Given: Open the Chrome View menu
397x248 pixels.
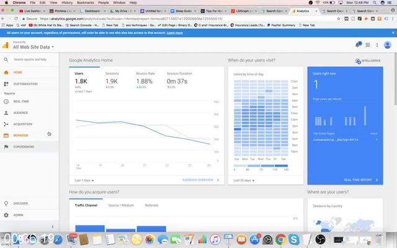Looking at the screenshot, I should pyautogui.click(x=53, y=2).
